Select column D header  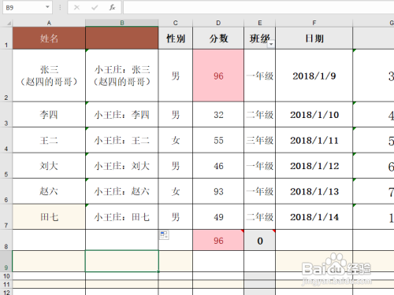coord(218,23)
